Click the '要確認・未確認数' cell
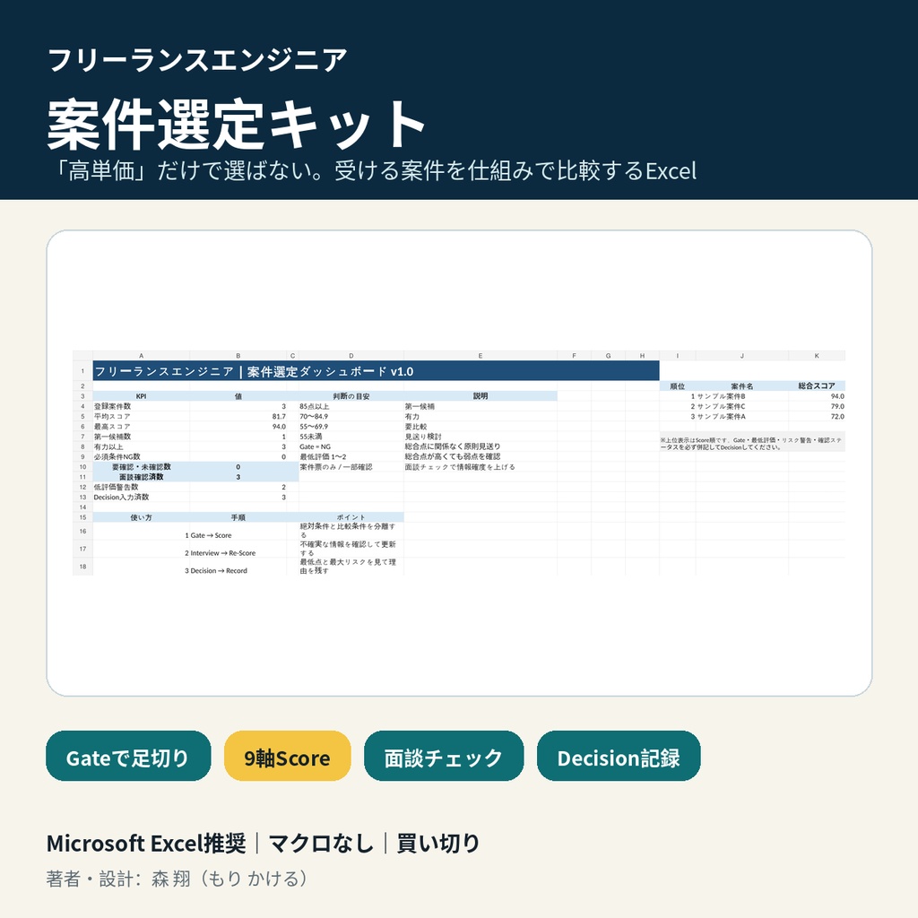 (141, 467)
